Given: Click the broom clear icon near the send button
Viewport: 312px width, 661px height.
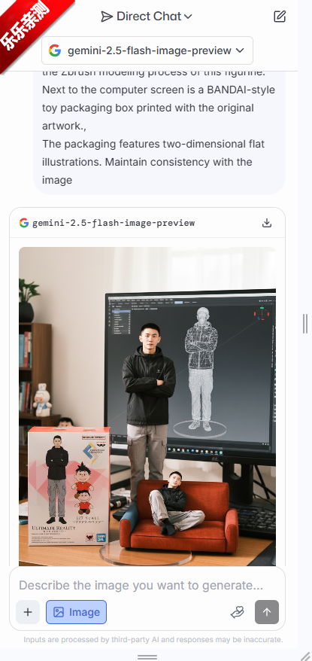Looking at the screenshot, I should pyautogui.click(x=238, y=612).
